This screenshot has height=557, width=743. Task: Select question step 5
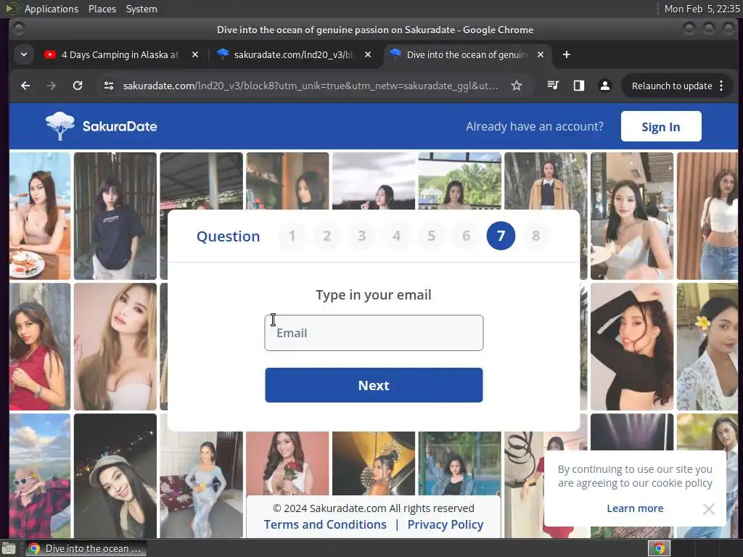click(431, 236)
